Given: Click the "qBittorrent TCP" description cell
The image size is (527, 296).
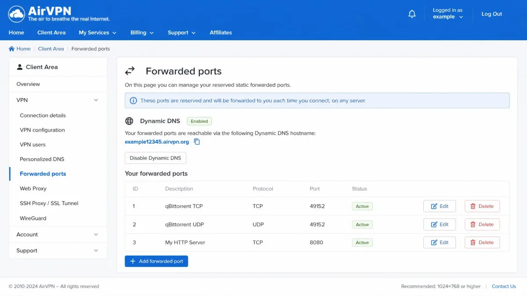Looking at the screenshot, I should pyautogui.click(x=184, y=206).
